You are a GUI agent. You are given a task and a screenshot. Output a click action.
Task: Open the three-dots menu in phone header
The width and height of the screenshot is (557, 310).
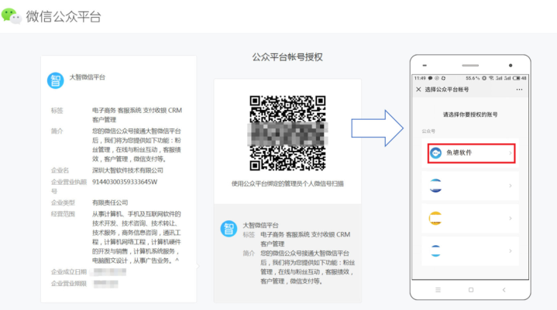click(519, 89)
